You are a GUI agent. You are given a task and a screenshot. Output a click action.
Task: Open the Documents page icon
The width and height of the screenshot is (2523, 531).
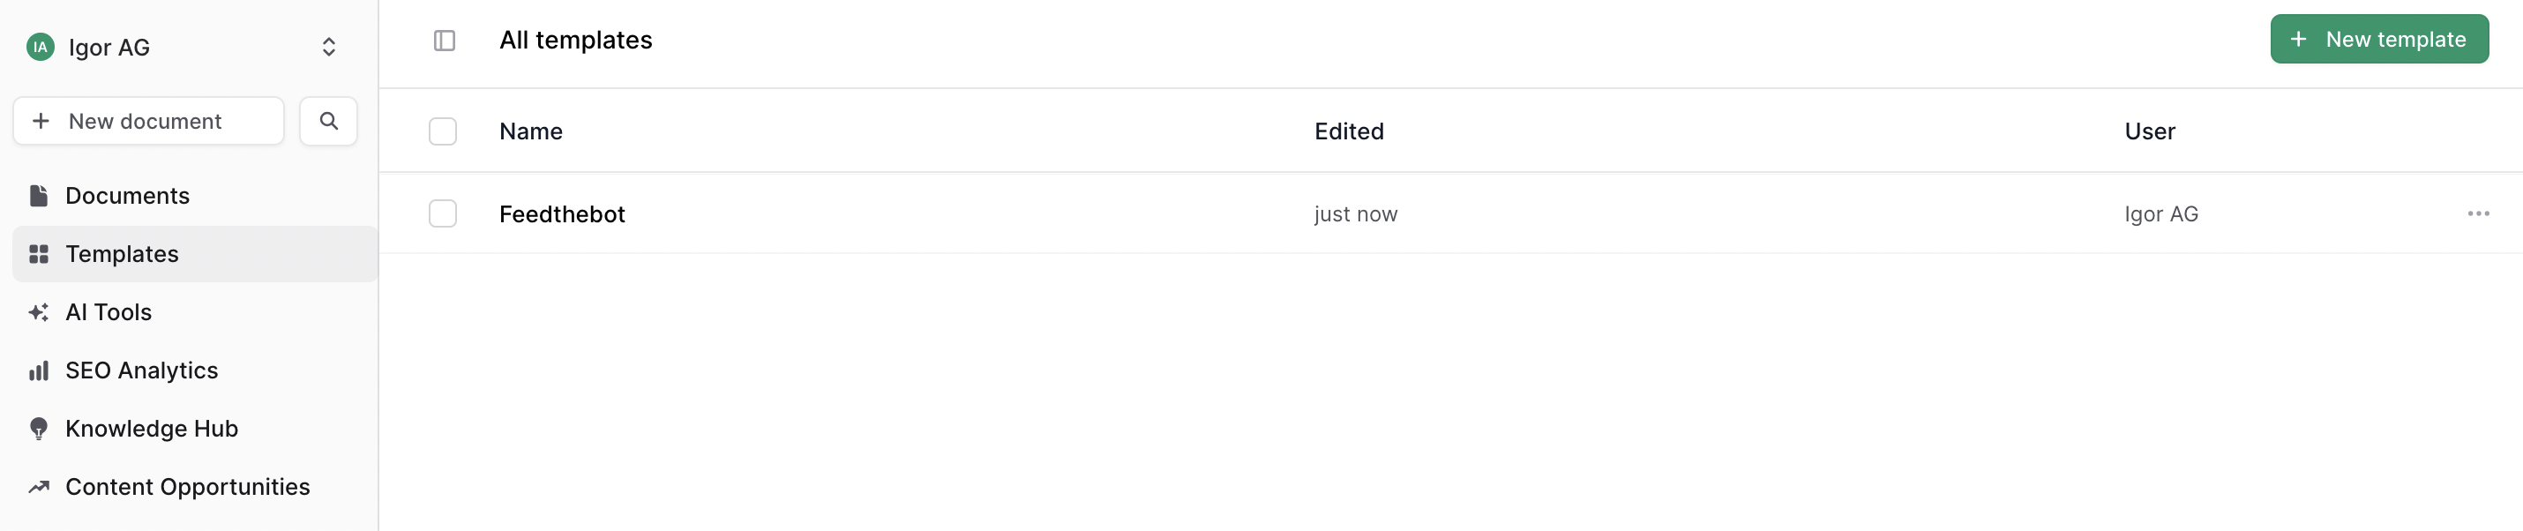click(39, 196)
